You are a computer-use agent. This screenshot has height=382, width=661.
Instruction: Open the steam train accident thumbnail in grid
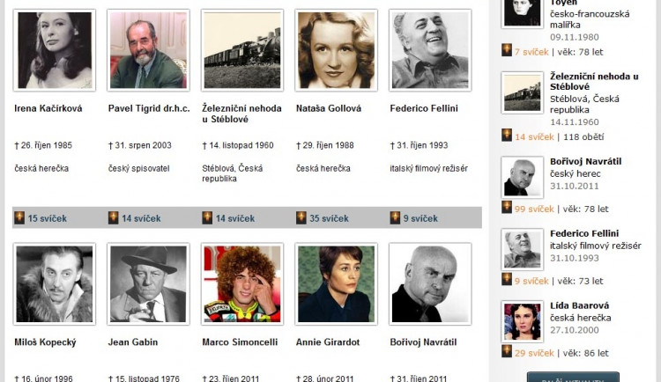[x=242, y=50]
